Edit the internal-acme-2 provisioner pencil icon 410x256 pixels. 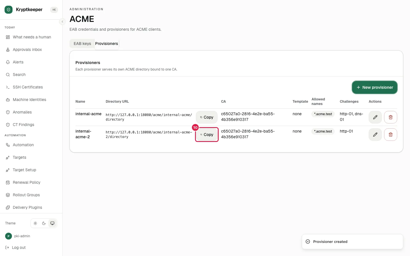coord(375,135)
